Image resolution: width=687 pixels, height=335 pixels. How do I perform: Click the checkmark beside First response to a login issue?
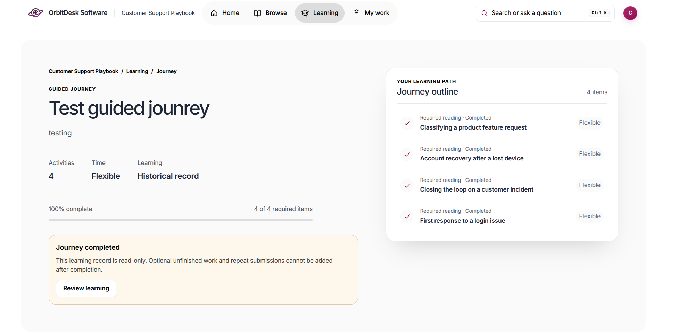407,216
